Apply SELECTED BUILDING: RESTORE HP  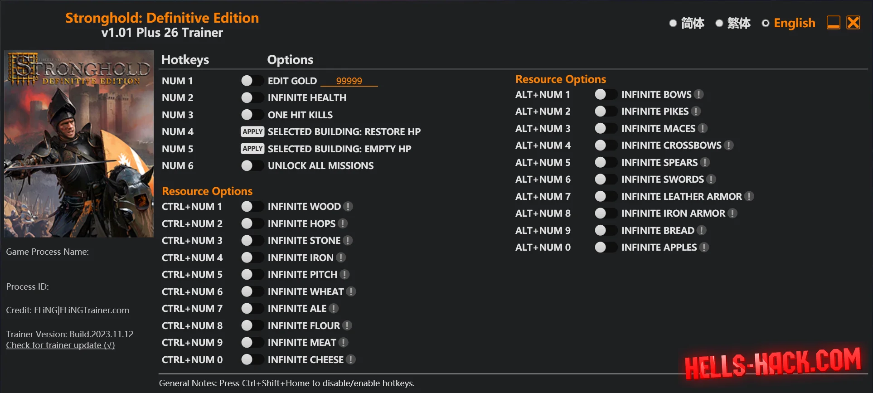click(x=252, y=131)
